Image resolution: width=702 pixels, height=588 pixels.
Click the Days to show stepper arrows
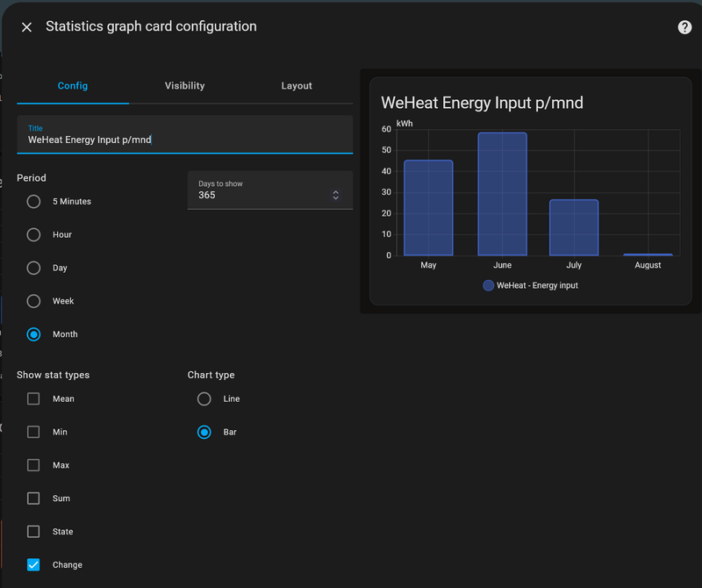point(335,195)
